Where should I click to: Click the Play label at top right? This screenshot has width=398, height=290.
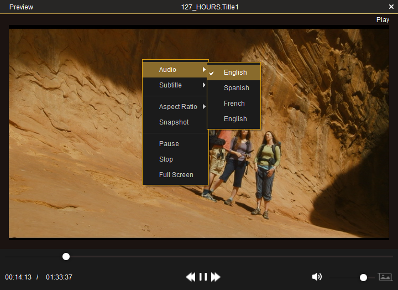(x=383, y=20)
